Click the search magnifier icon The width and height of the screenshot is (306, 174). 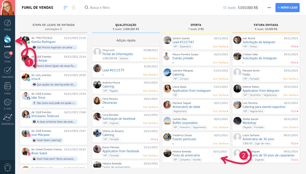point(87,7)
